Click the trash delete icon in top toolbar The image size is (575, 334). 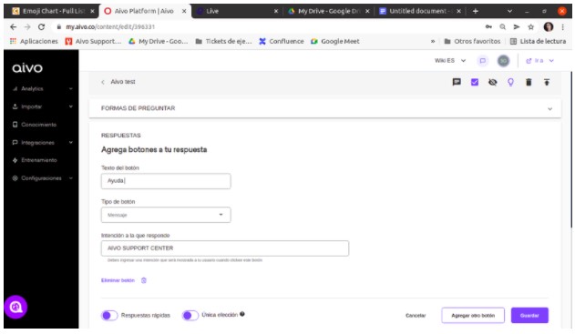click(529, 82)
